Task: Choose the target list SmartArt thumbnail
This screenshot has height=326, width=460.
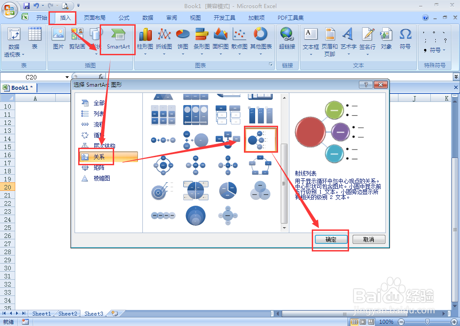Action: click(x=163, y=190)
